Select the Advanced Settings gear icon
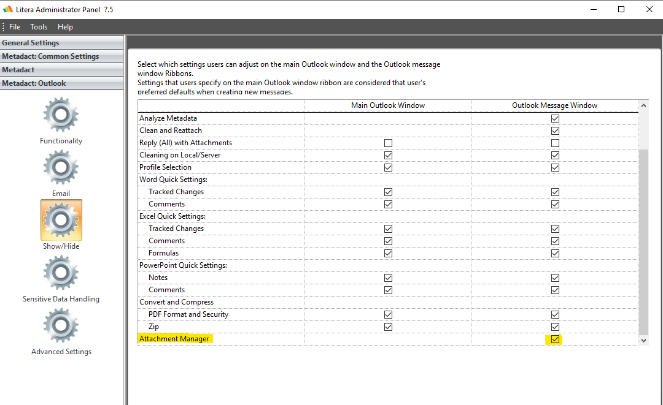Image resolution: width=663 pixels, height=405 pixels. [61, 325]
